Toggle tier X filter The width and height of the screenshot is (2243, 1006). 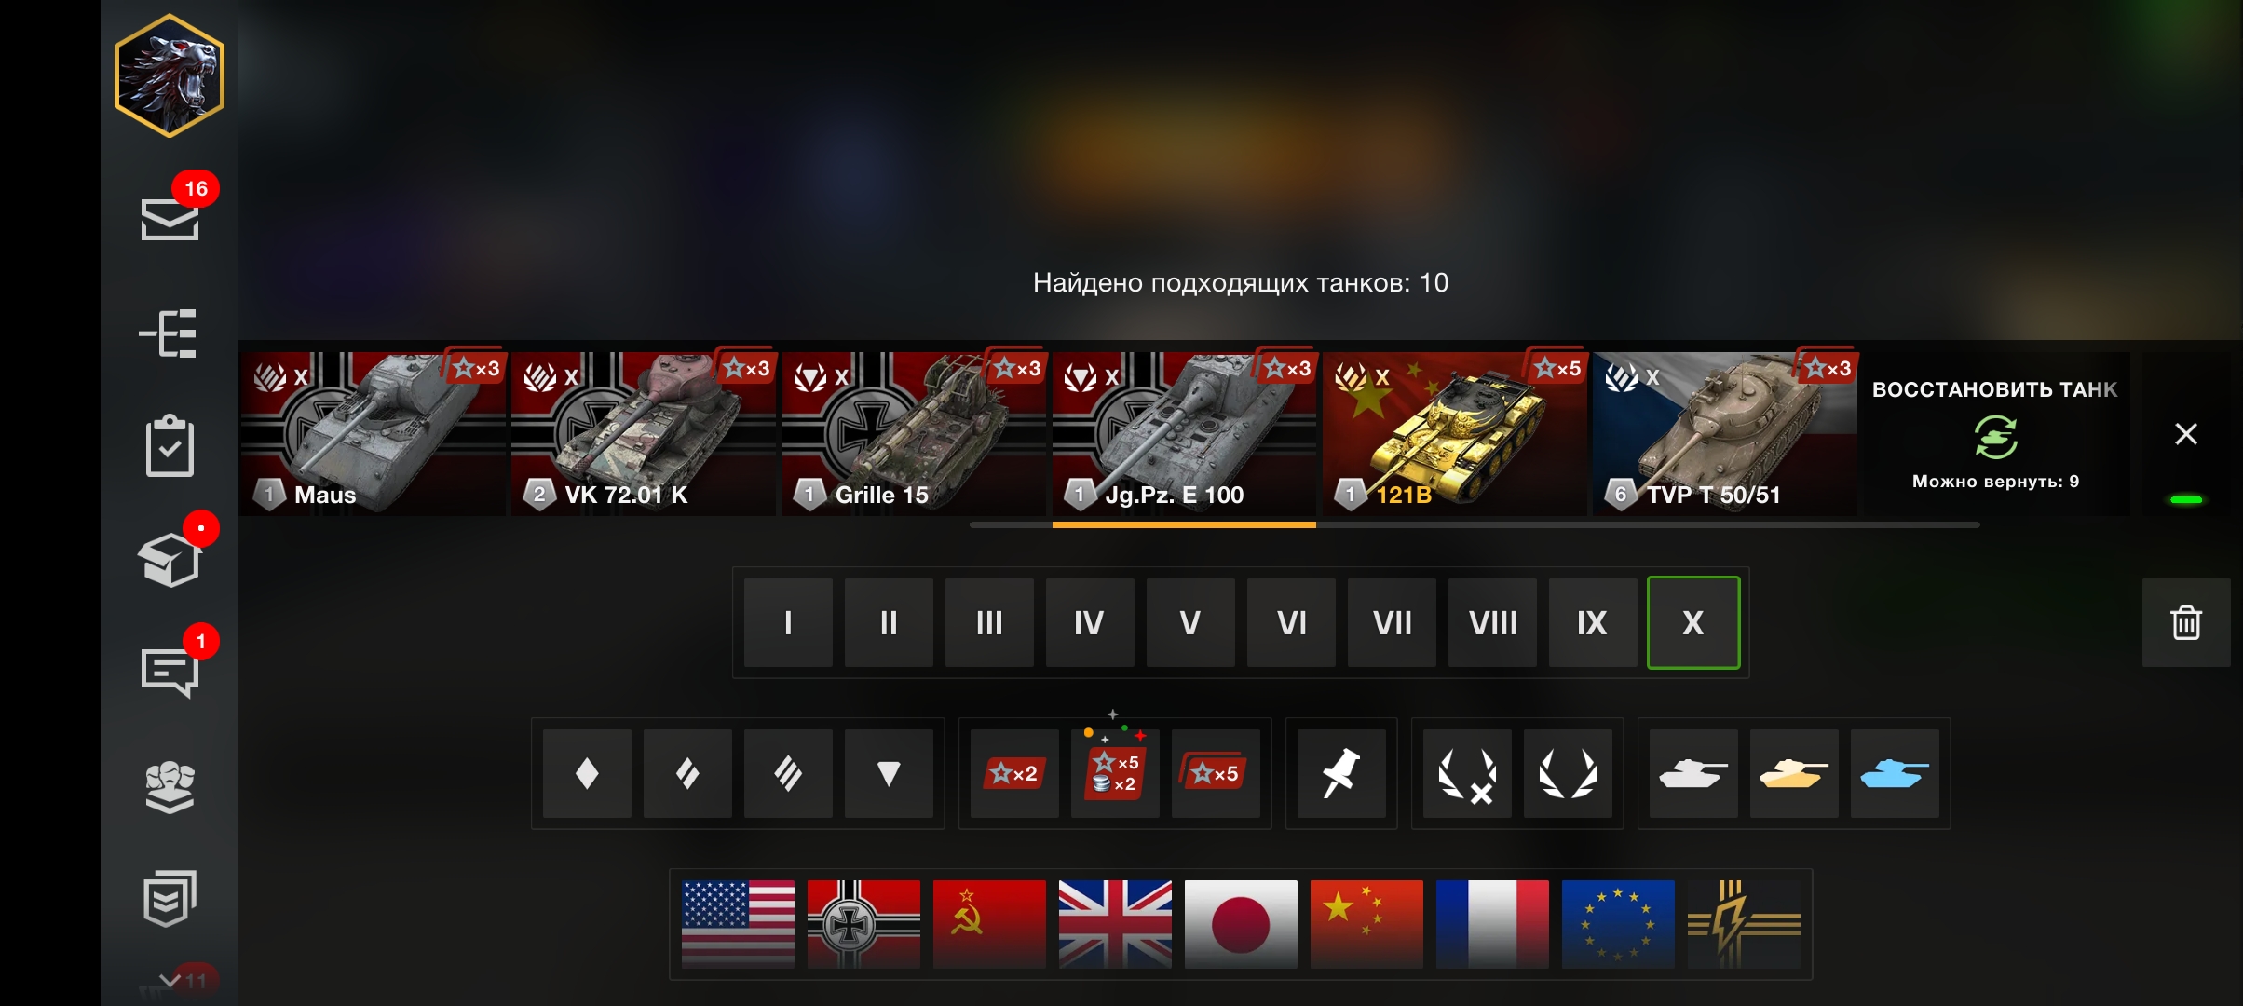click(x=1692, y=622)
